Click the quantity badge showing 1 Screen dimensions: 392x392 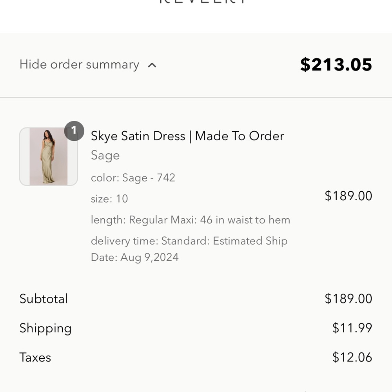coord(74,131)
